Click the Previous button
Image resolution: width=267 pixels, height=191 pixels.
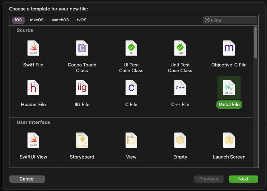209,179
